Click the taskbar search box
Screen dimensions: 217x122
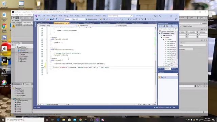click(x=25, y=120)
